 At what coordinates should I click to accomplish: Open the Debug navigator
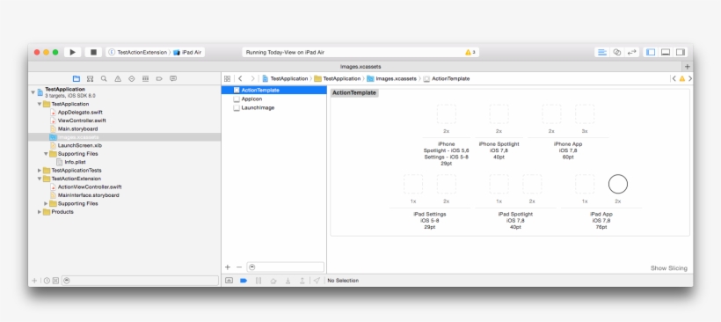click(x=145, y=78)
